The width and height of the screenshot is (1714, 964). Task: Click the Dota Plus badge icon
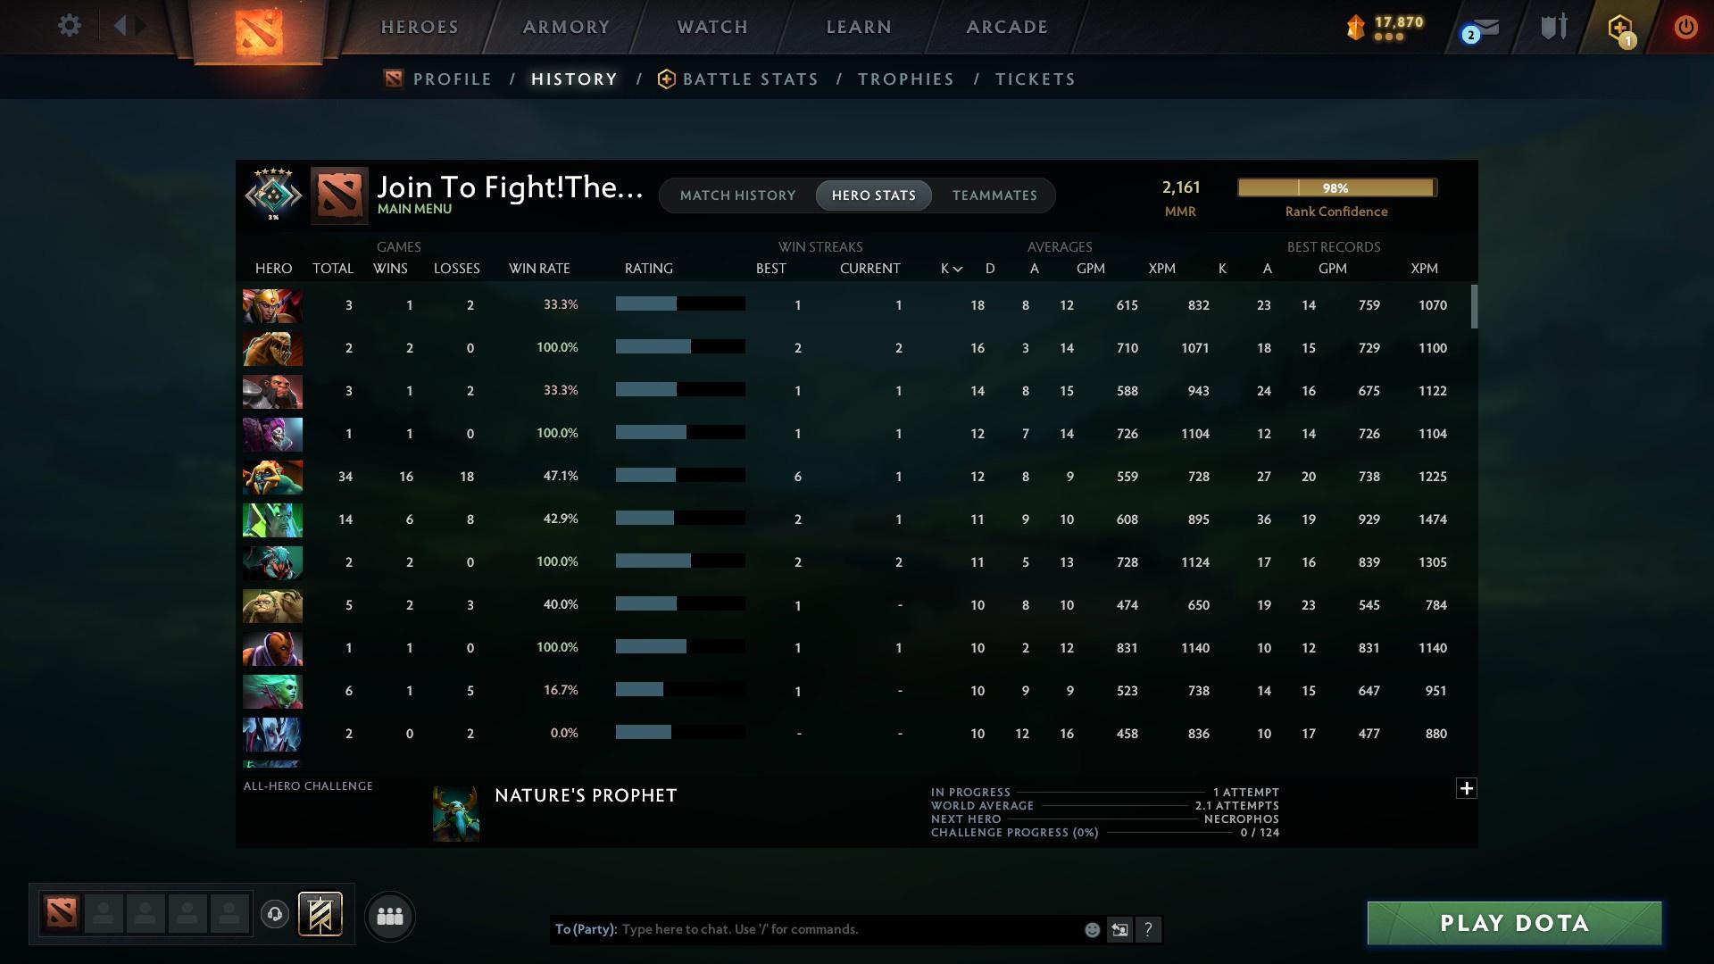click(1620, 29)
